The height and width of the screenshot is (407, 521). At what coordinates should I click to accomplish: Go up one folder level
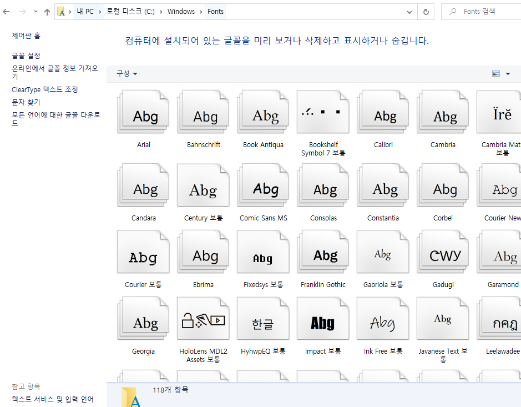tap(47, 12)
